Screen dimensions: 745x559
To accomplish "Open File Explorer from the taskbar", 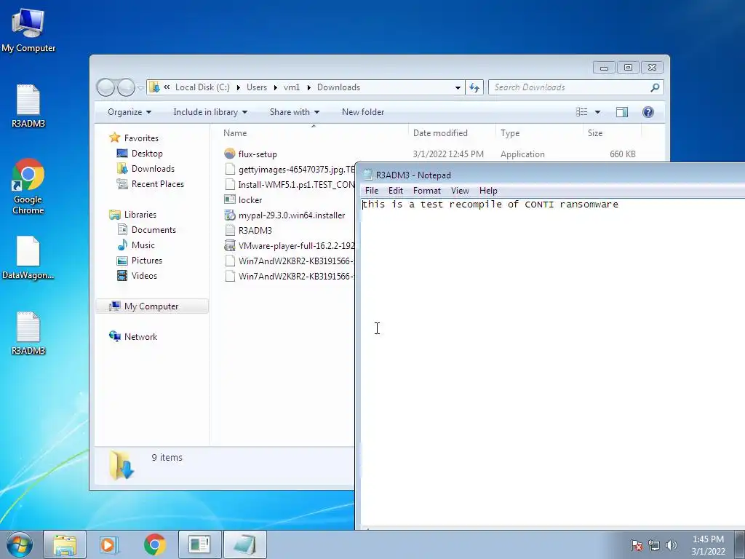I will tap(65, 544).
